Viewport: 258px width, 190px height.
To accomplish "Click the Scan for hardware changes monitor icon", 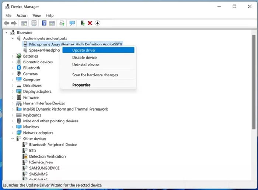I will pyautogui.click(x=72, y=23).
